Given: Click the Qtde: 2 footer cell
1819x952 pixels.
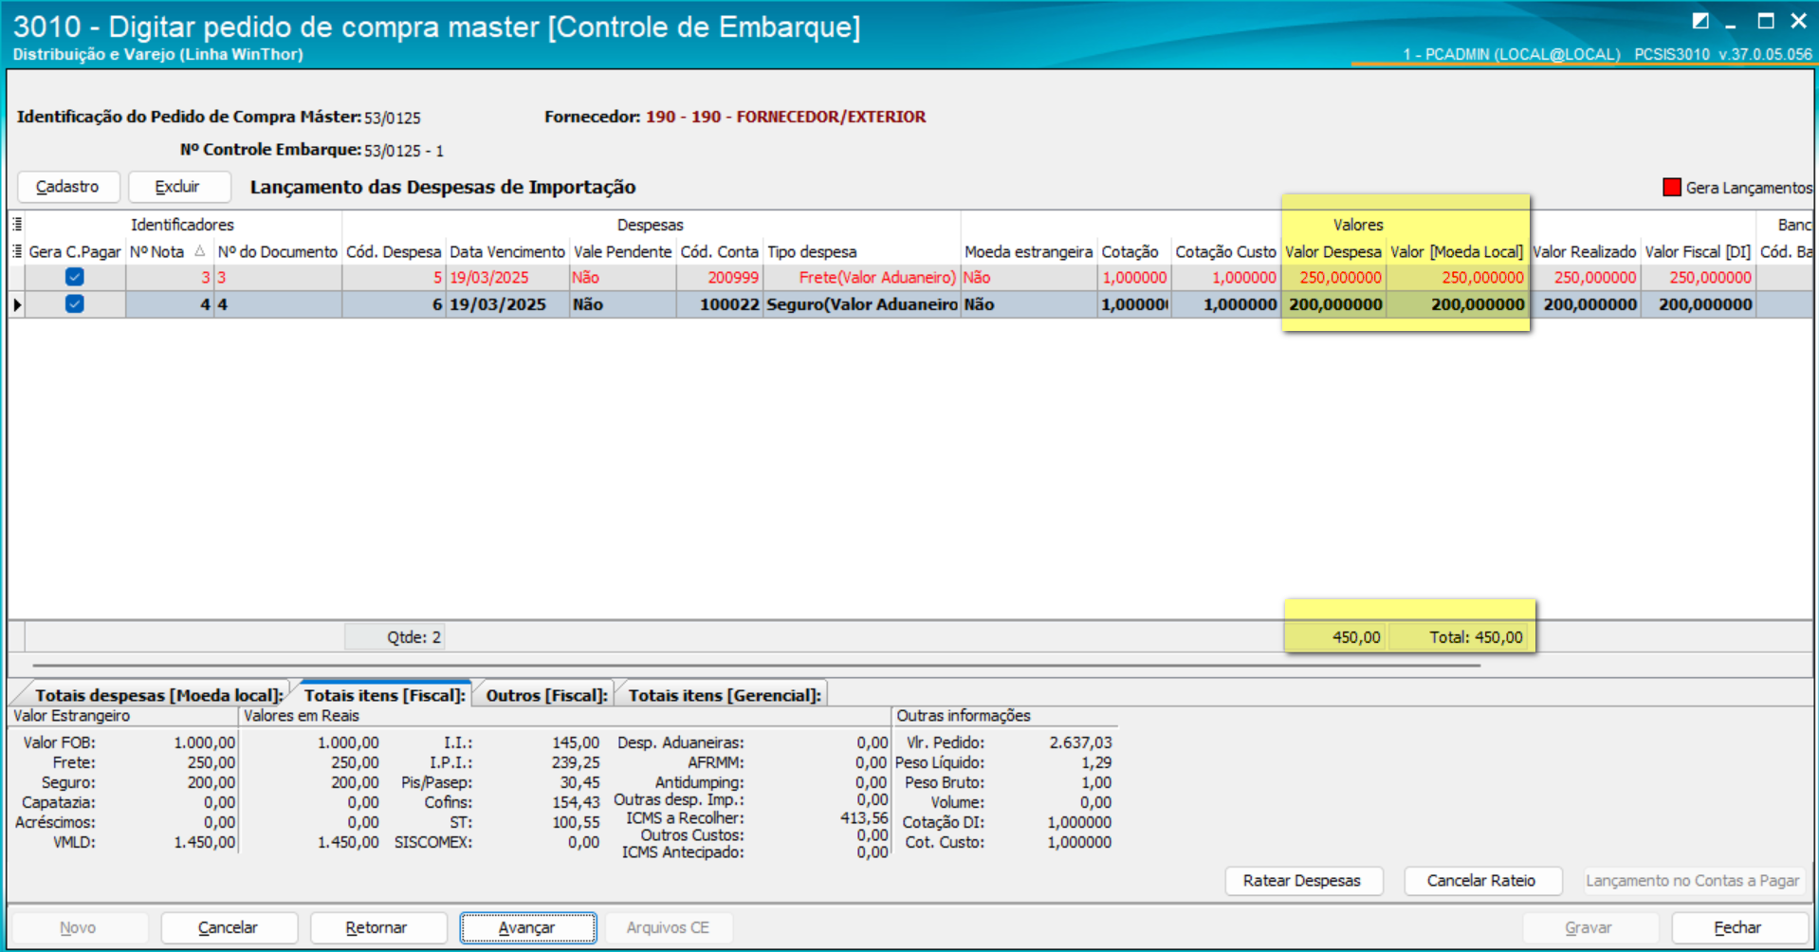Looking at the screenshot, I should point(395,637).
